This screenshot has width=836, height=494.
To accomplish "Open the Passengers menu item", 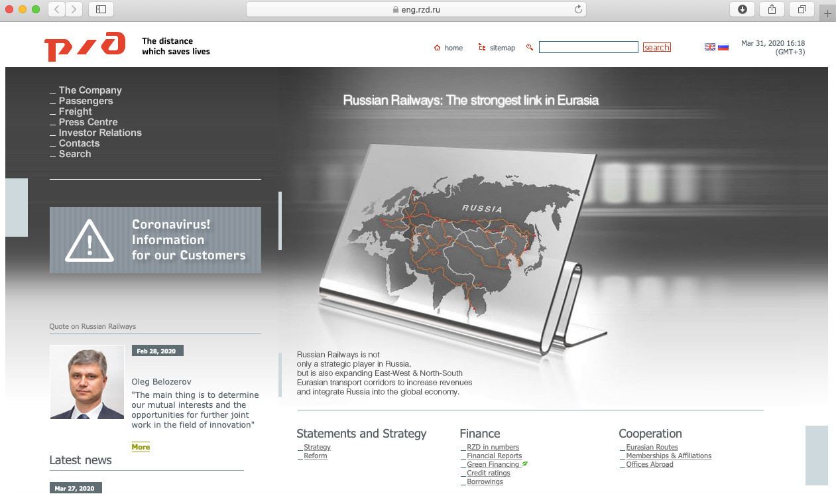I will [x=86, y=101].
